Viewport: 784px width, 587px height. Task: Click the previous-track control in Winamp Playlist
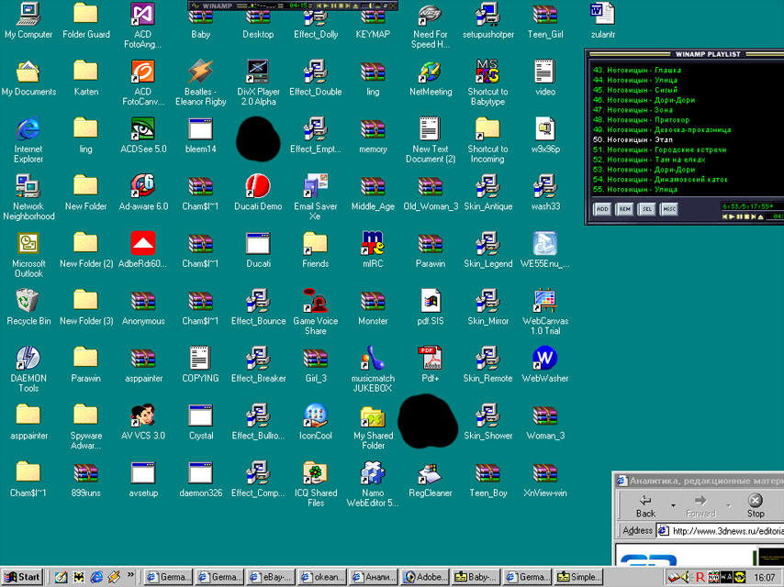point(724,216)
